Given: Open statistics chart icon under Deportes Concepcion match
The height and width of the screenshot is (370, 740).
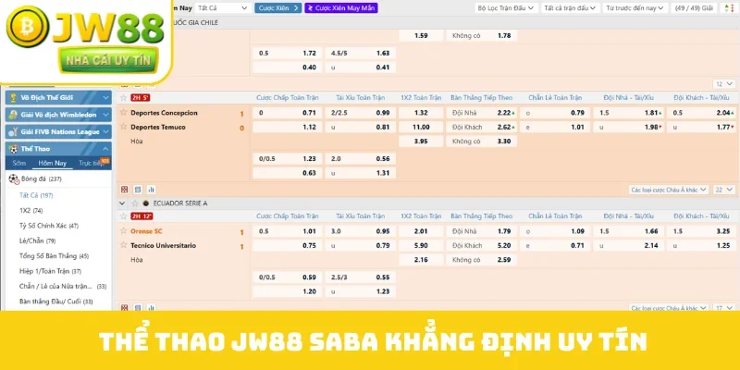Looking at the screenshot, I should (151, 190).
